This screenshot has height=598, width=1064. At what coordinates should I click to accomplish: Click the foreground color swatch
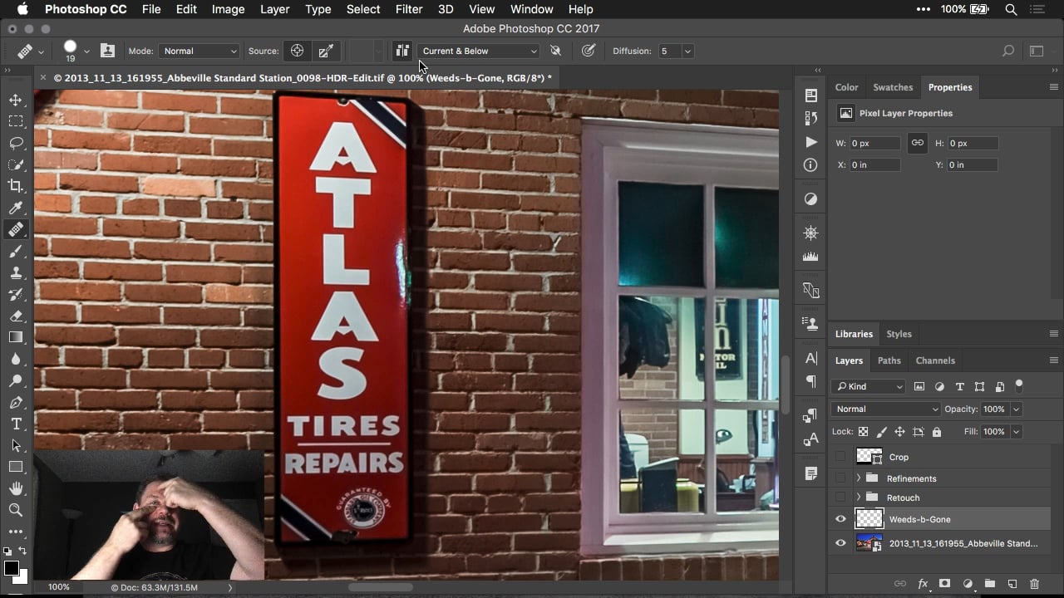click(11, 568)
